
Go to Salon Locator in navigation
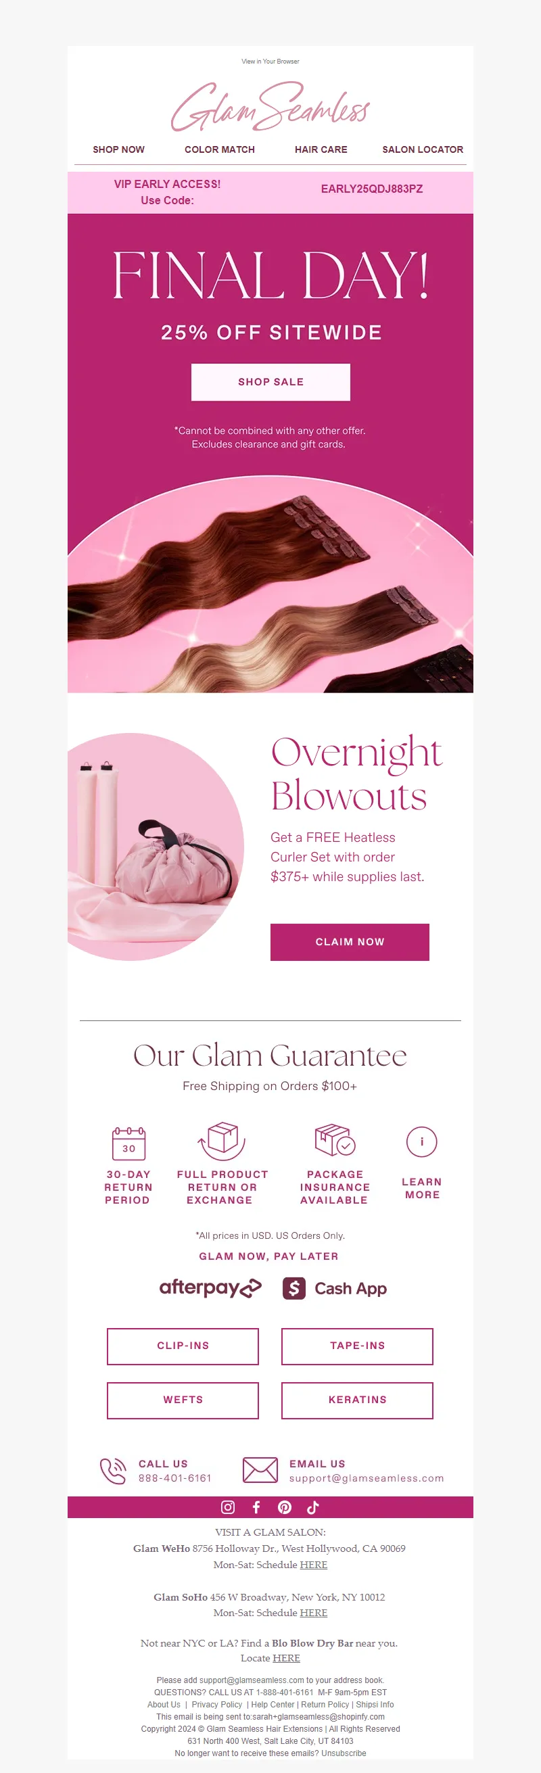(423, 149)
